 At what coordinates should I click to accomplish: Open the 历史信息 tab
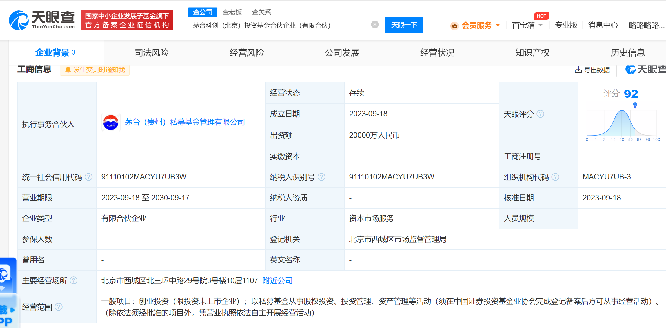628,53
